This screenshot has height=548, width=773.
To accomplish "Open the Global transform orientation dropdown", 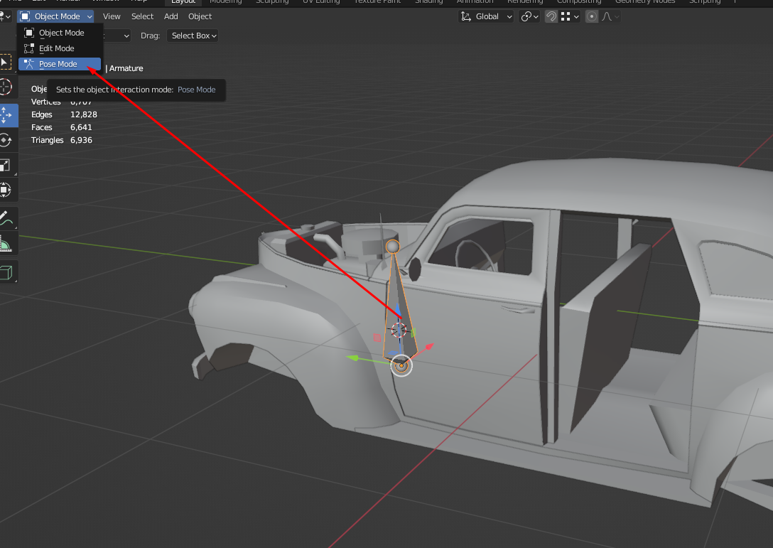I will 486,16.
